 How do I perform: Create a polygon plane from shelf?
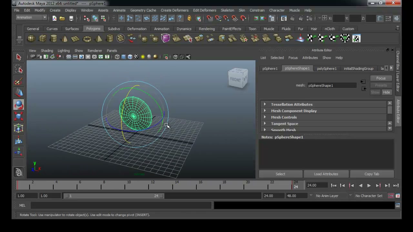[x=76, y=39]
